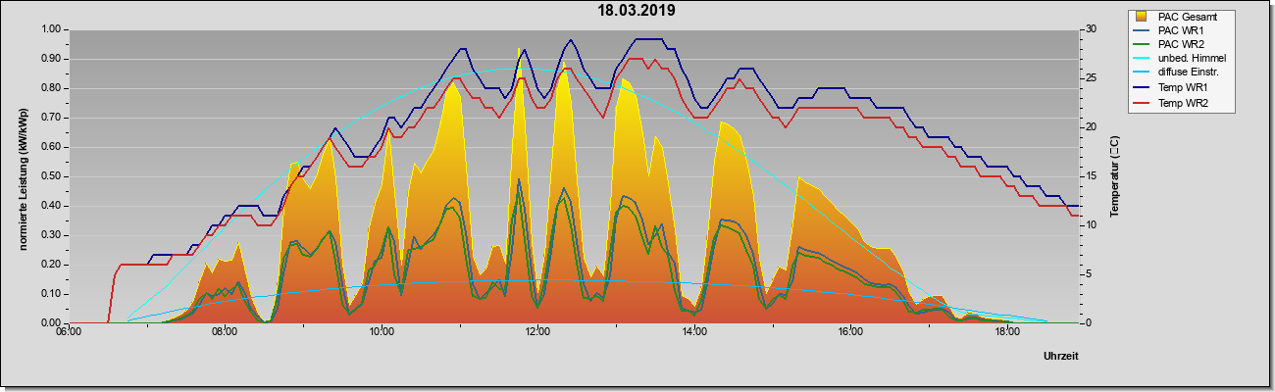
Task: Click the 08:00 time axis label
Action: (x=225, y=333)
